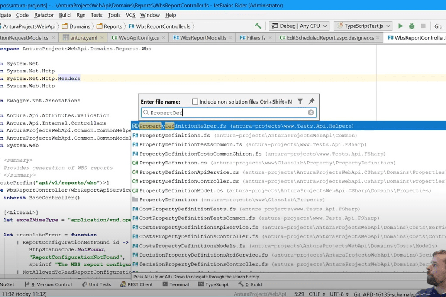Open the REST Client tool window

point(137,284)
